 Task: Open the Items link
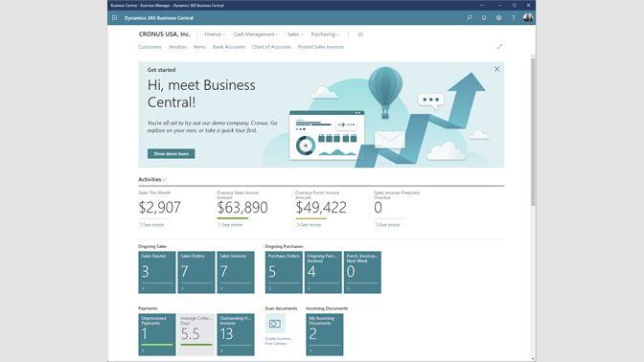[x=199, y=47]
